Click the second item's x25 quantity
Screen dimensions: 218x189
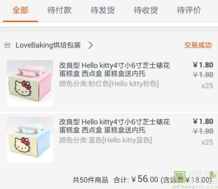click(207, 142)
